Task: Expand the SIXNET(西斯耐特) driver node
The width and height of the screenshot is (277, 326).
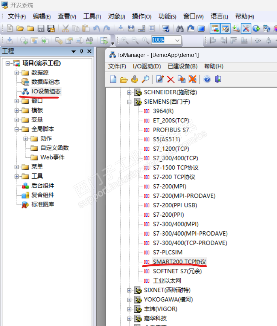Action: coord(129,290)
